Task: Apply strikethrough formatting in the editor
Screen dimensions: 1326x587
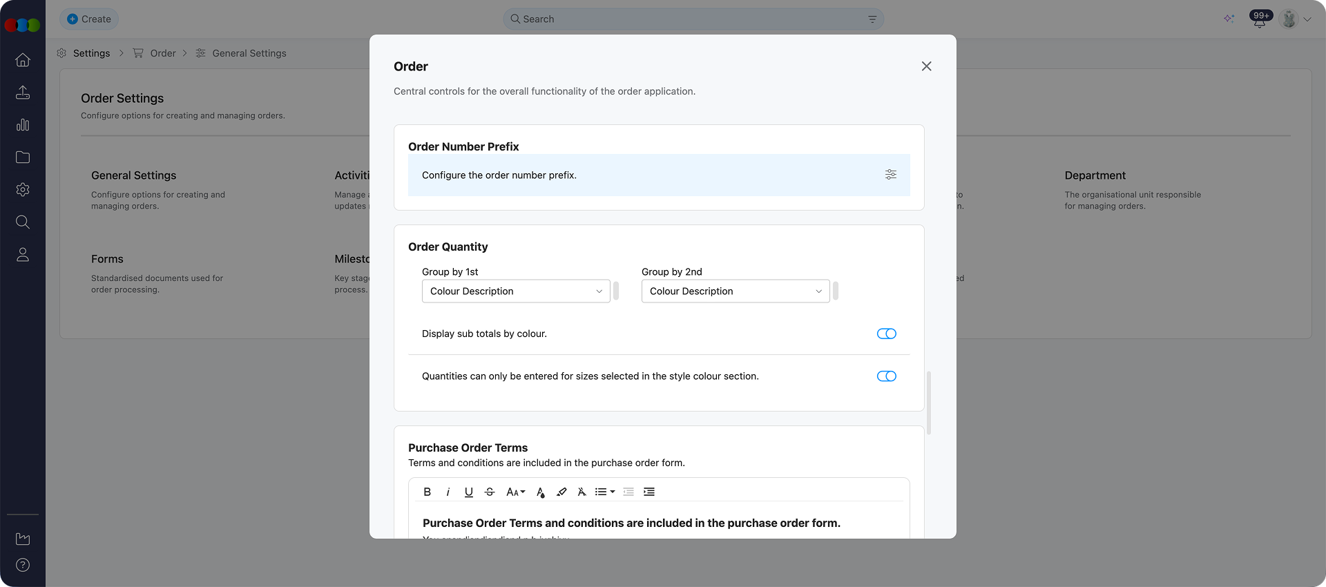Action: [490, 492]
